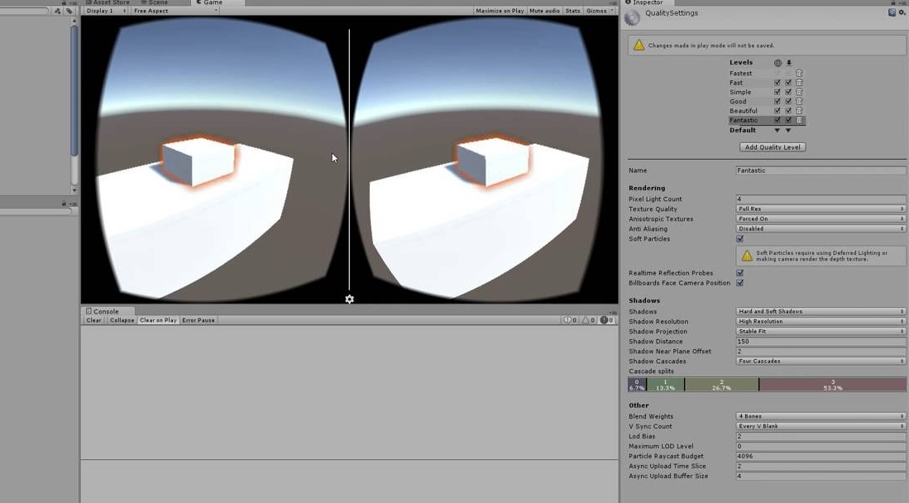Toggle Clear on Play in Console
This screenshot has width=909, height=503.
[x=158, y=319]
